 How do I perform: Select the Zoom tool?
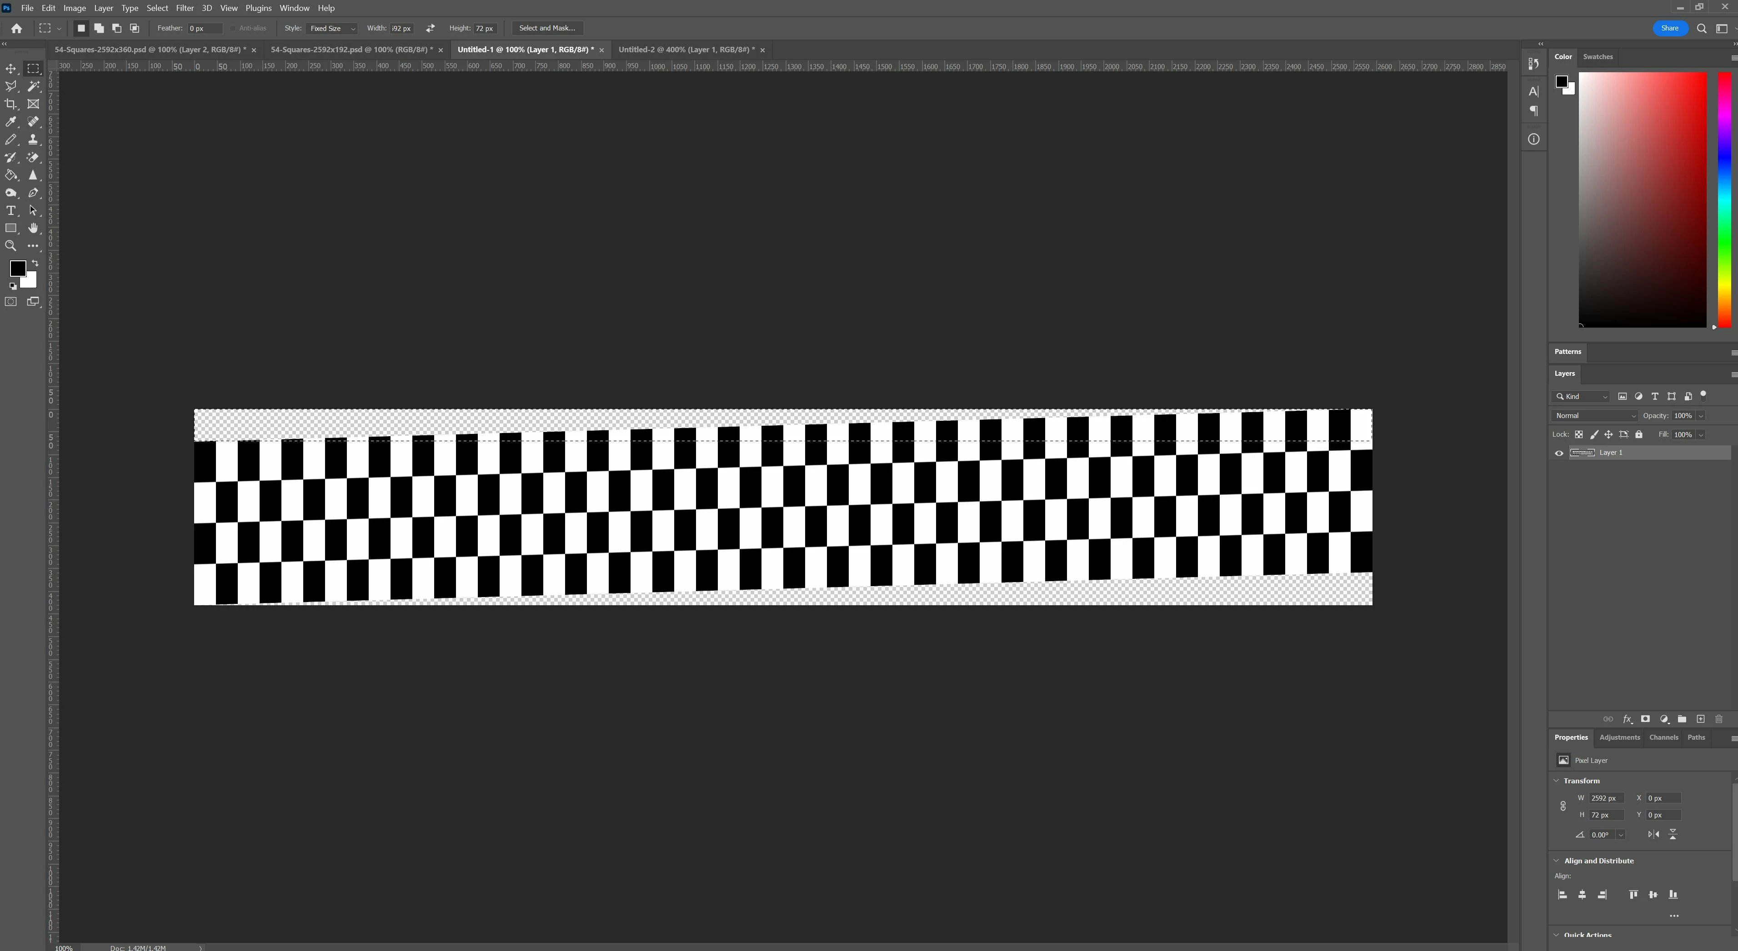click(x=11, y=246)
